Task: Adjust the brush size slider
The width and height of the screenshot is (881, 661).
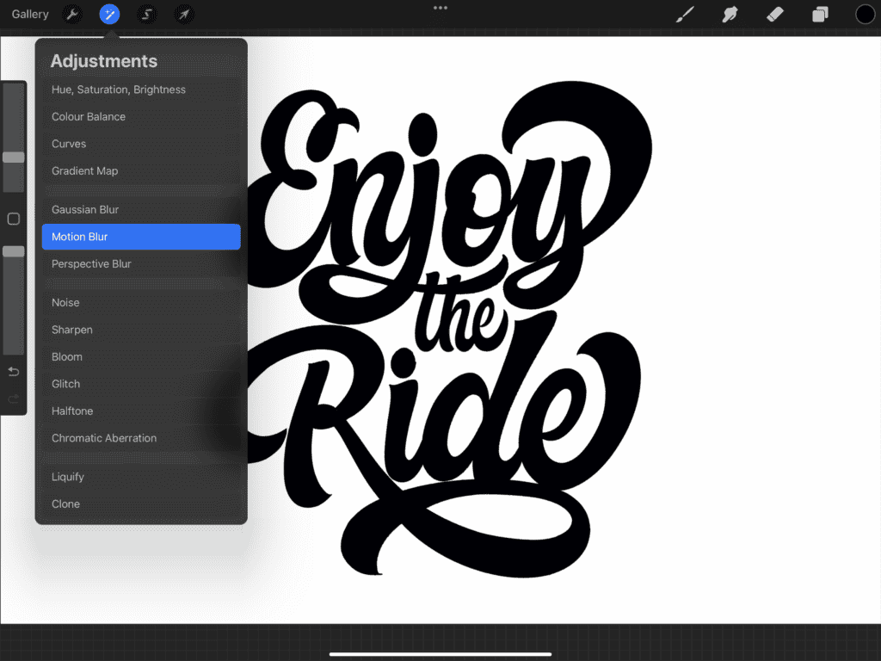Action: click(x=13, y=157)
